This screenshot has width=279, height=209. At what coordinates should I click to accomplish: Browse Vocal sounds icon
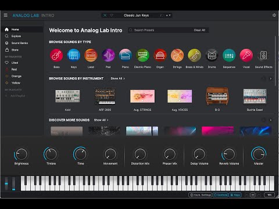[246, 55]
